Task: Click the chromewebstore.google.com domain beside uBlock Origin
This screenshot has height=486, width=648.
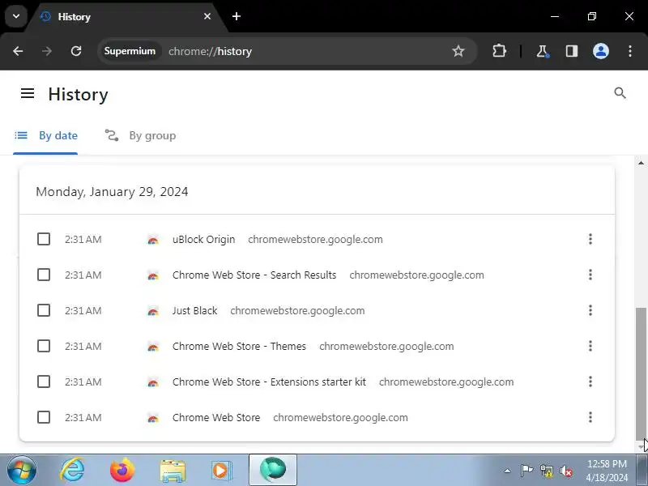Action: 315,239
